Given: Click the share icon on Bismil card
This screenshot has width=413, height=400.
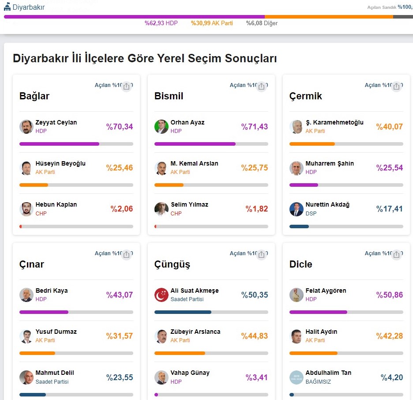Looking at the screenshot, I should (x=262, y=87).
